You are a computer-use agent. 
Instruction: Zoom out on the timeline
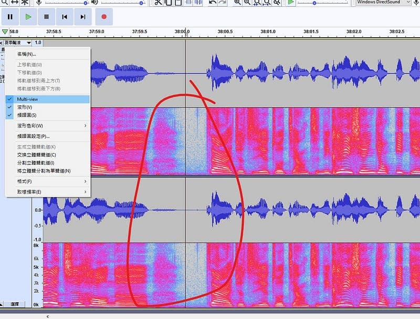pos(247,3)
